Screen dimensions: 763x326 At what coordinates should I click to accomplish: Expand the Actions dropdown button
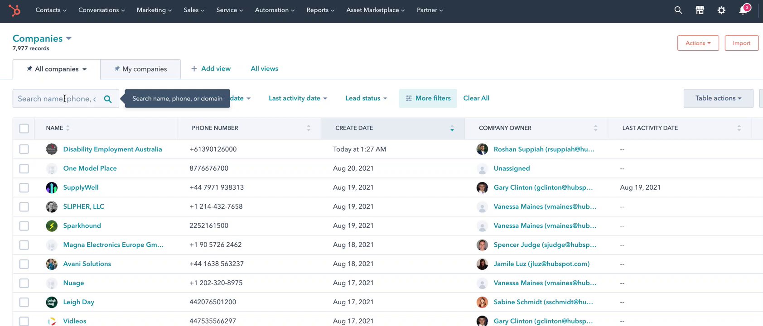(698, 43)
